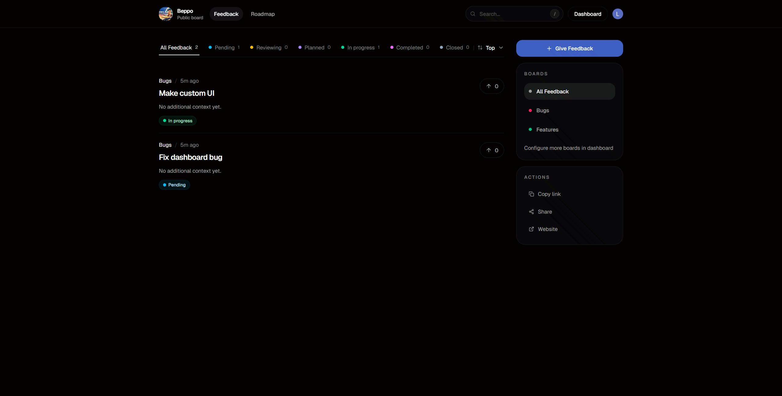Open the Website via external link icon
This screenshot has height=396, width=782.
pos(531,229)
